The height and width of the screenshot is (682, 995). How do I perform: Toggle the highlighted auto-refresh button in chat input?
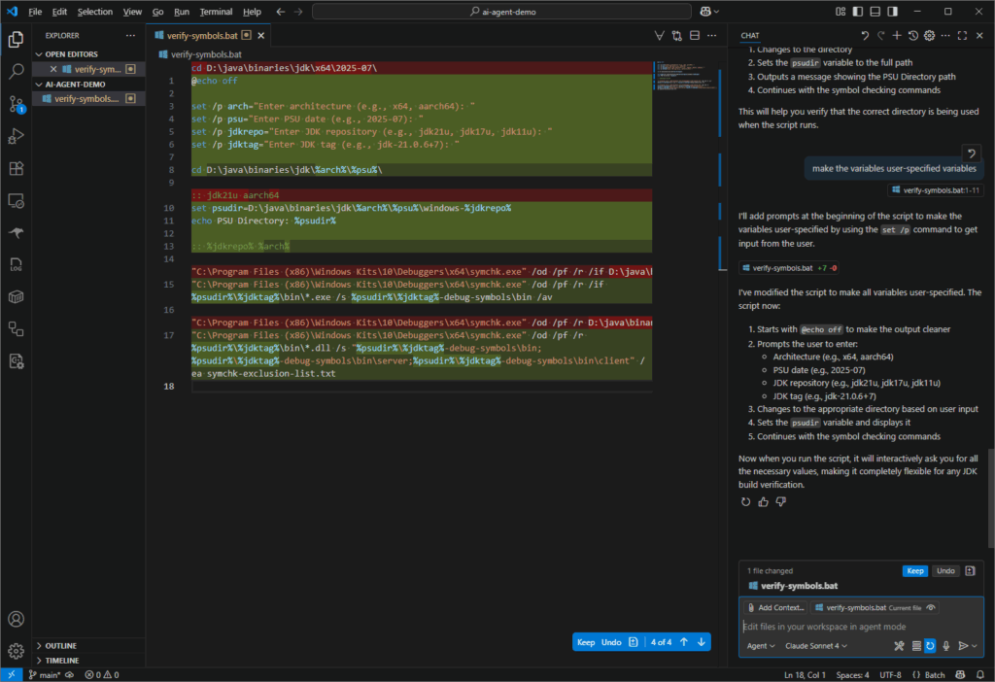coord(930,645)
